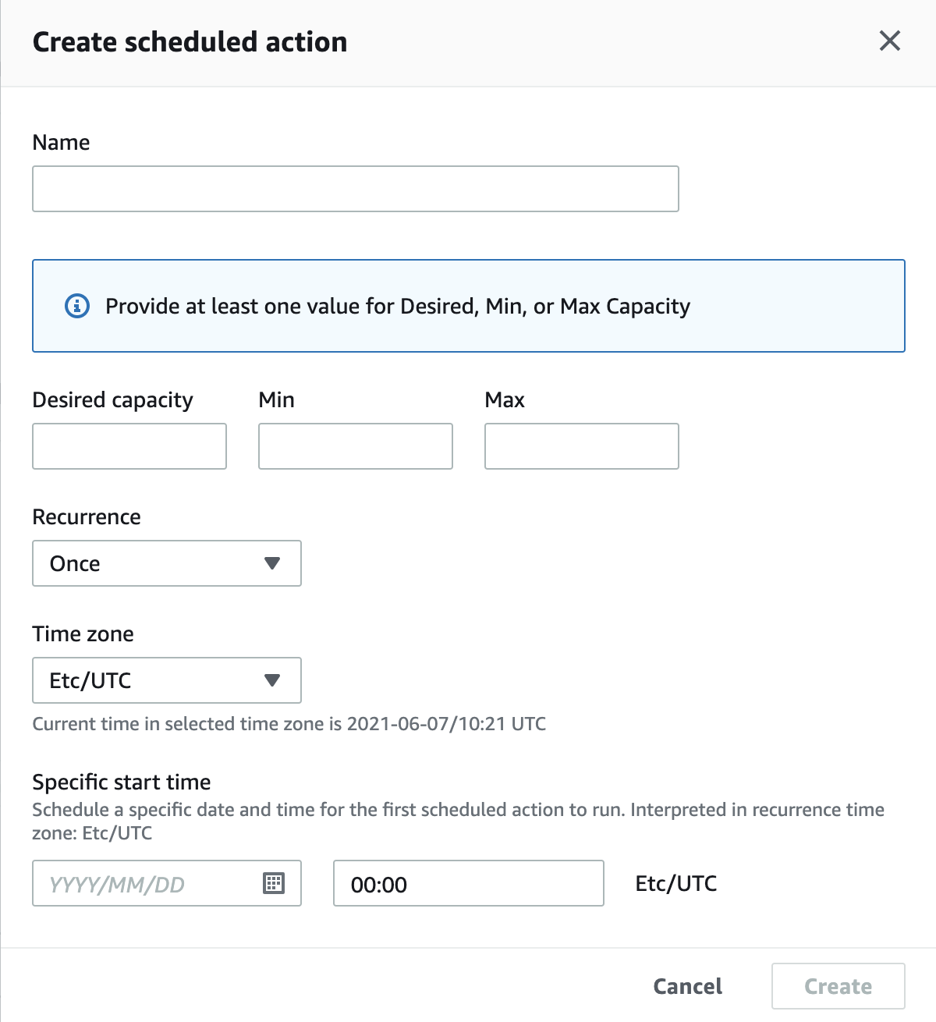This screenshot has width=936, height=1022.
Task: Expand the Time zone Etc/UTC dropdown
Action: coord(167,680)
